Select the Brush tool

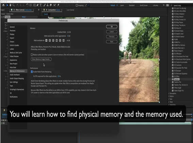click(x=45, y=5)
